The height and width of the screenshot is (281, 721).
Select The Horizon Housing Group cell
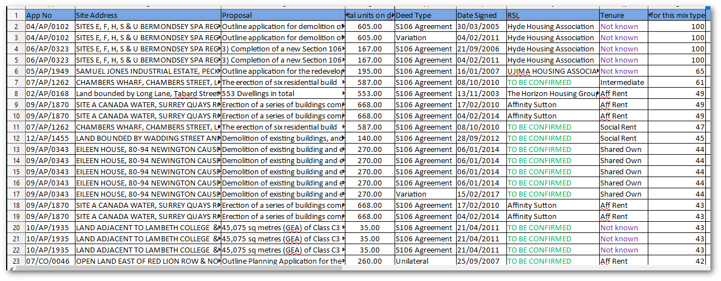(552, 94)
